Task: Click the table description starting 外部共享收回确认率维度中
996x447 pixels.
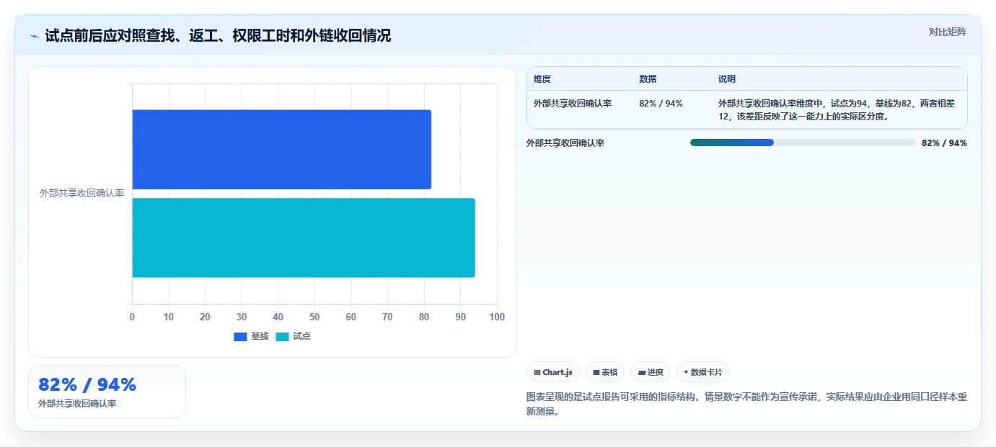Action: pyautogui.click(x=837, y=109)
